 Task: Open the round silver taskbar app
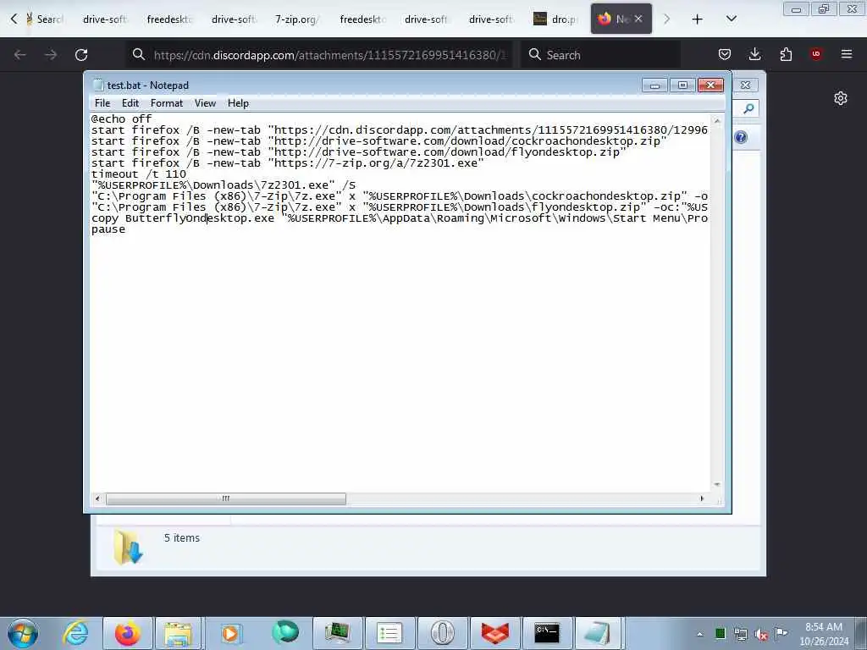442,633
